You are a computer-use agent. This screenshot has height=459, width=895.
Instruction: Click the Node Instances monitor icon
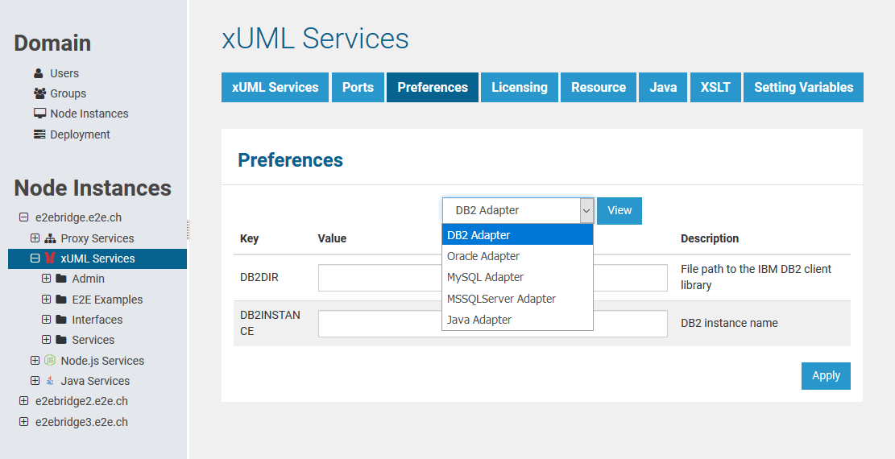(x=39, y=114)
